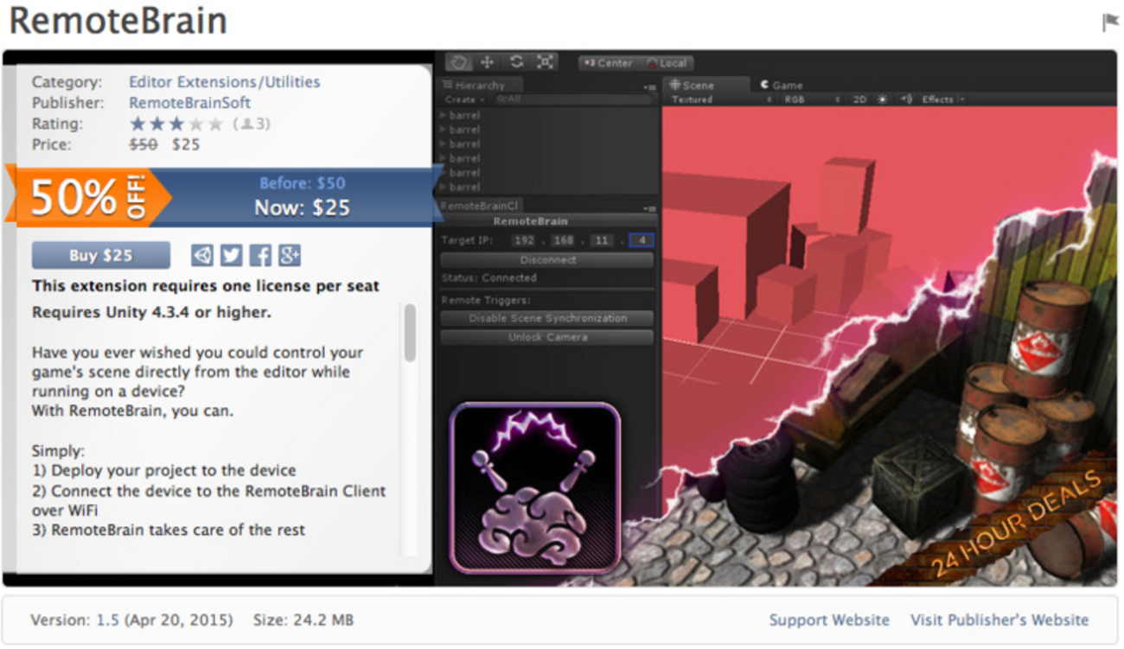Open the Hierarchy panel options menu icon
Image resolution: width=1124 pixels, height=649 pixels.
[x=649, y=87]
